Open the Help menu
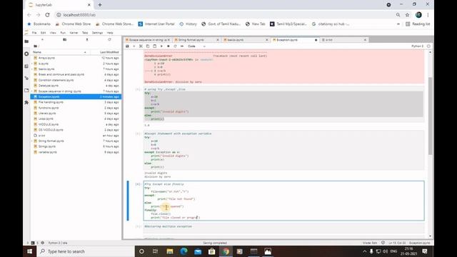 [x=110, y=33]
